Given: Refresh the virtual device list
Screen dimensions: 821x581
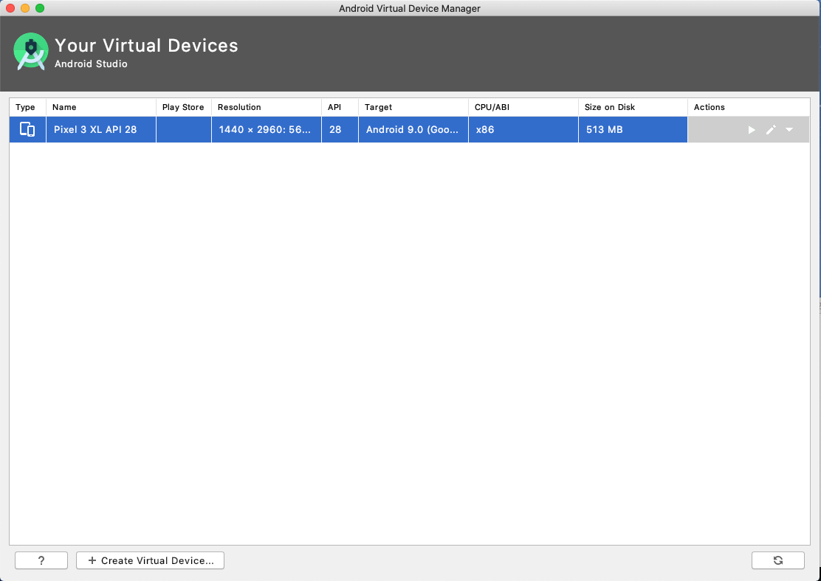Looking at the screenshot, I should (x=777, y=560).
